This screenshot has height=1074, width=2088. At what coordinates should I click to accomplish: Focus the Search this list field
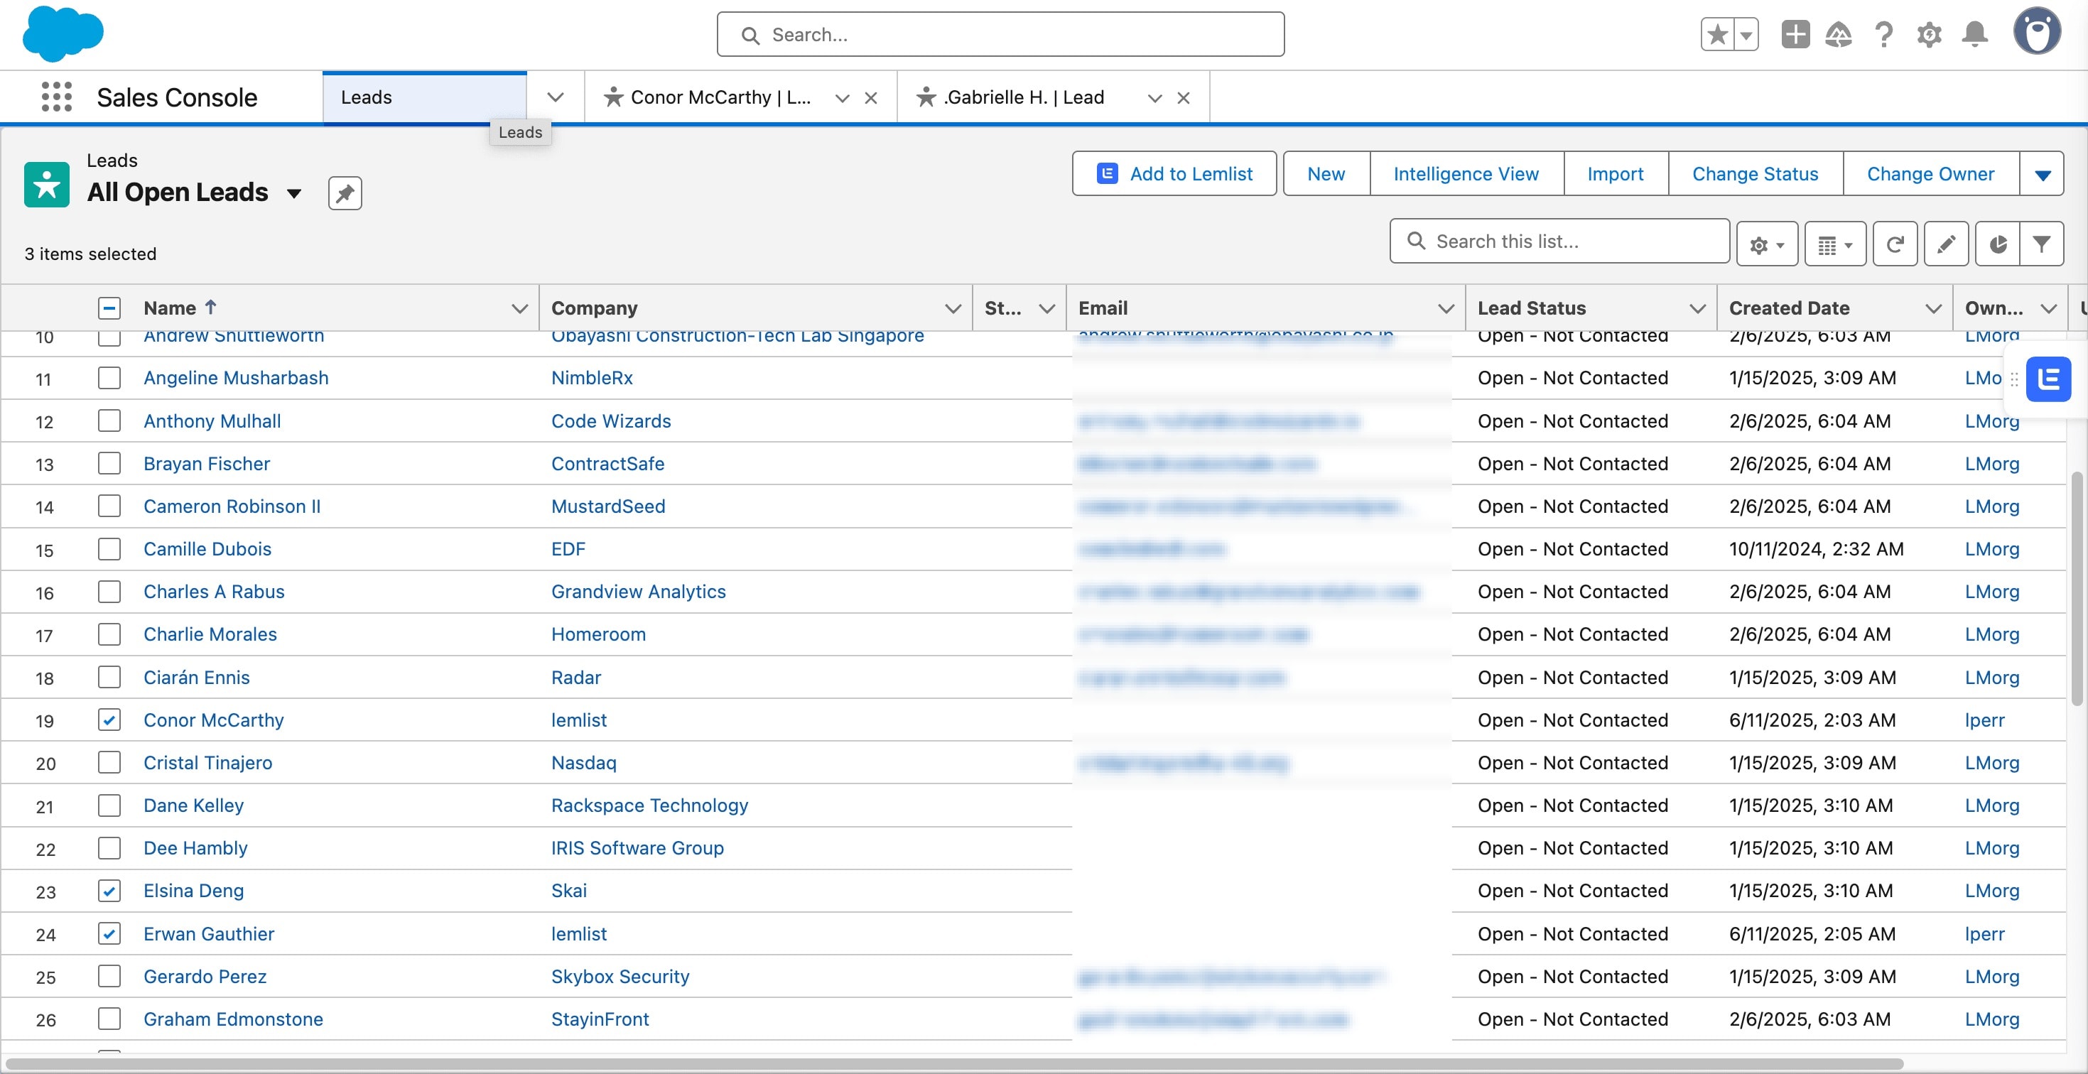click(x=1559, y=241)
